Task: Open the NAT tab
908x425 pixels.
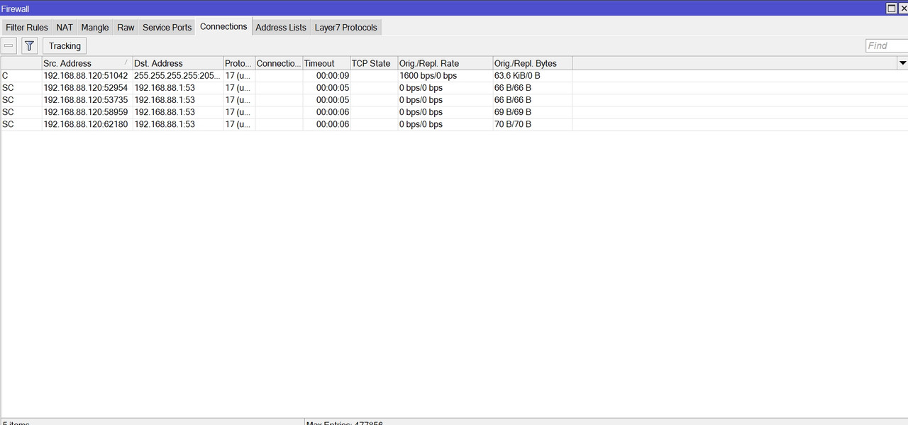Action: pyautogui.click(x=65, y=27)
